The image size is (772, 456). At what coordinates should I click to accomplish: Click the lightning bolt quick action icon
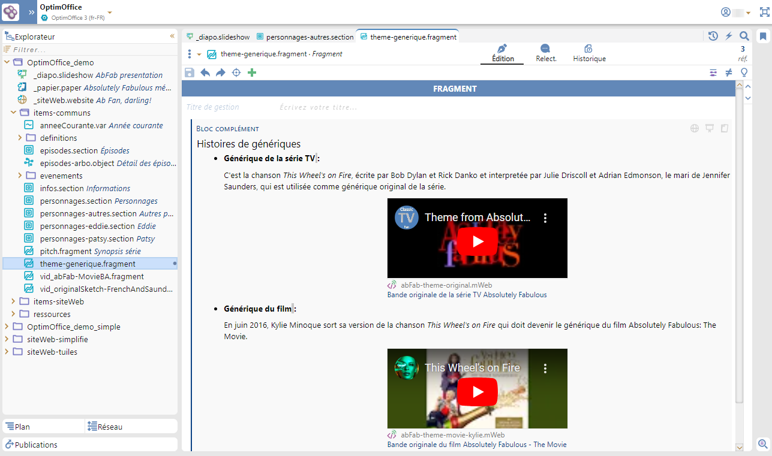tap(729, 36)
